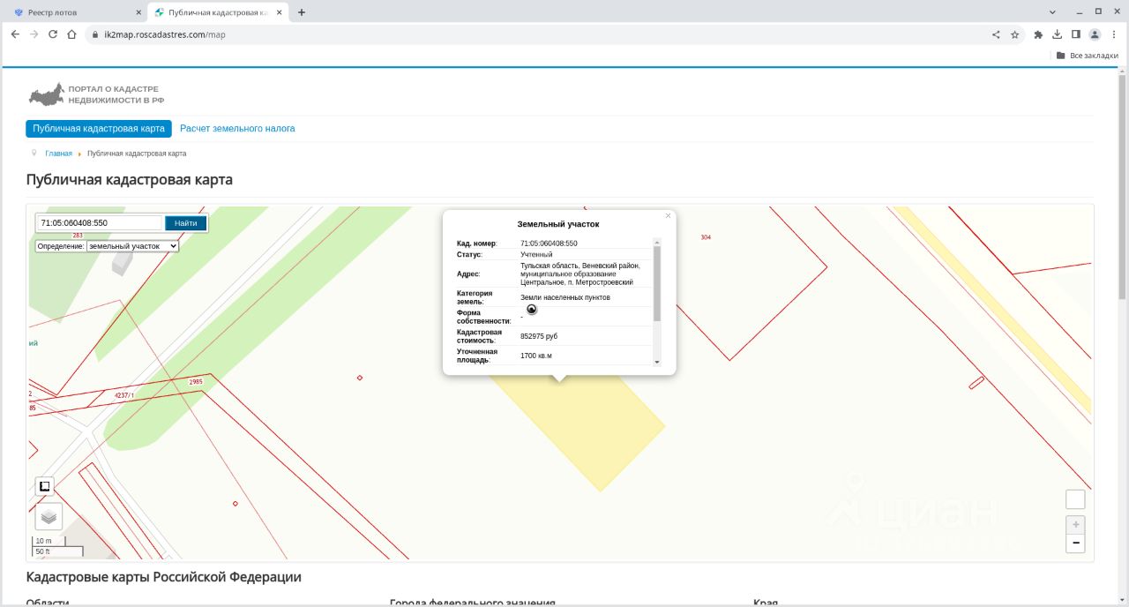The height and width of the screenshot is (607, 1129).
Task: Zoom out the map with minus
Action: (x=1075, y=543)
